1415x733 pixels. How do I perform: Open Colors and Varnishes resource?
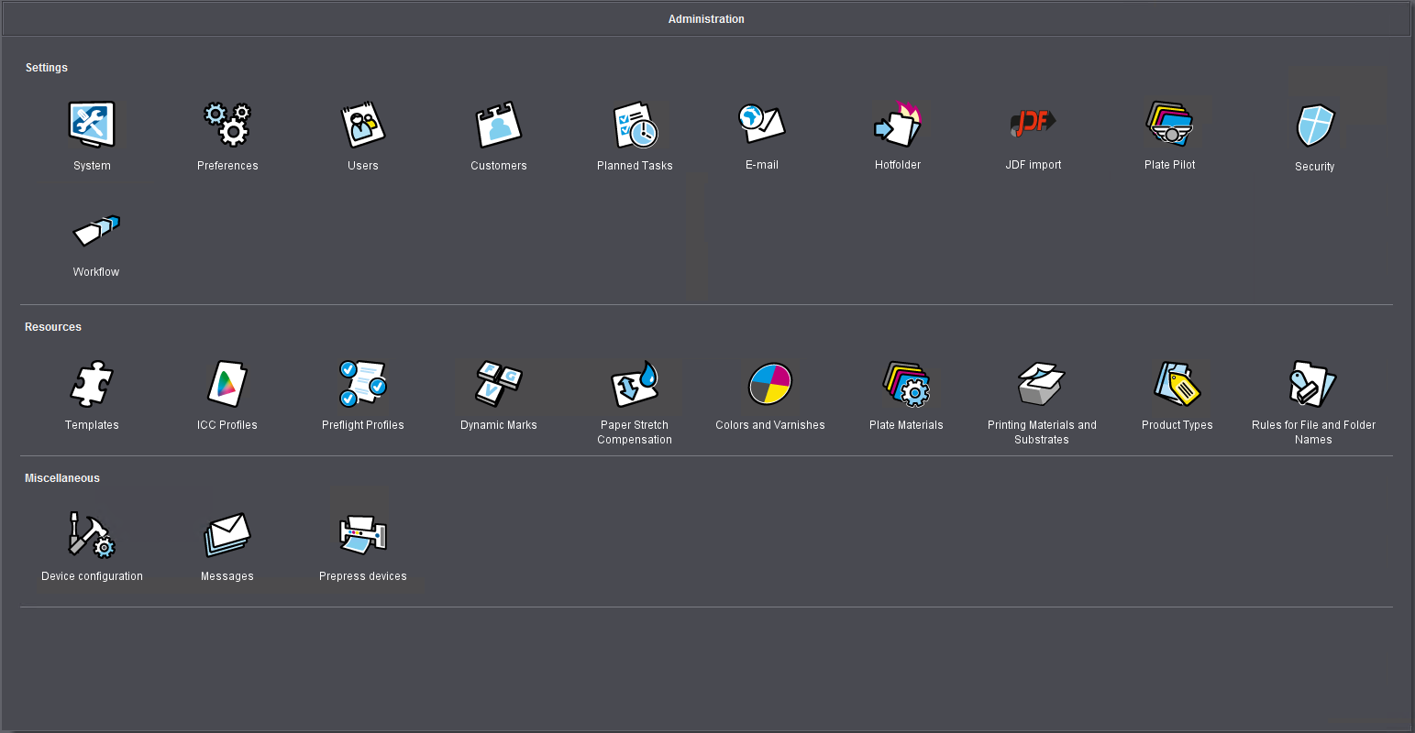(770, 384)
